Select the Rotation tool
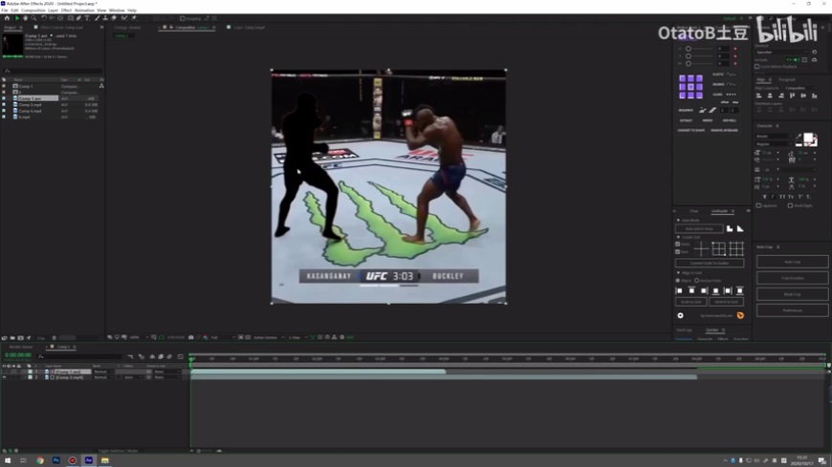The height and width of the screenshot is (467, 832). point(44,18)
